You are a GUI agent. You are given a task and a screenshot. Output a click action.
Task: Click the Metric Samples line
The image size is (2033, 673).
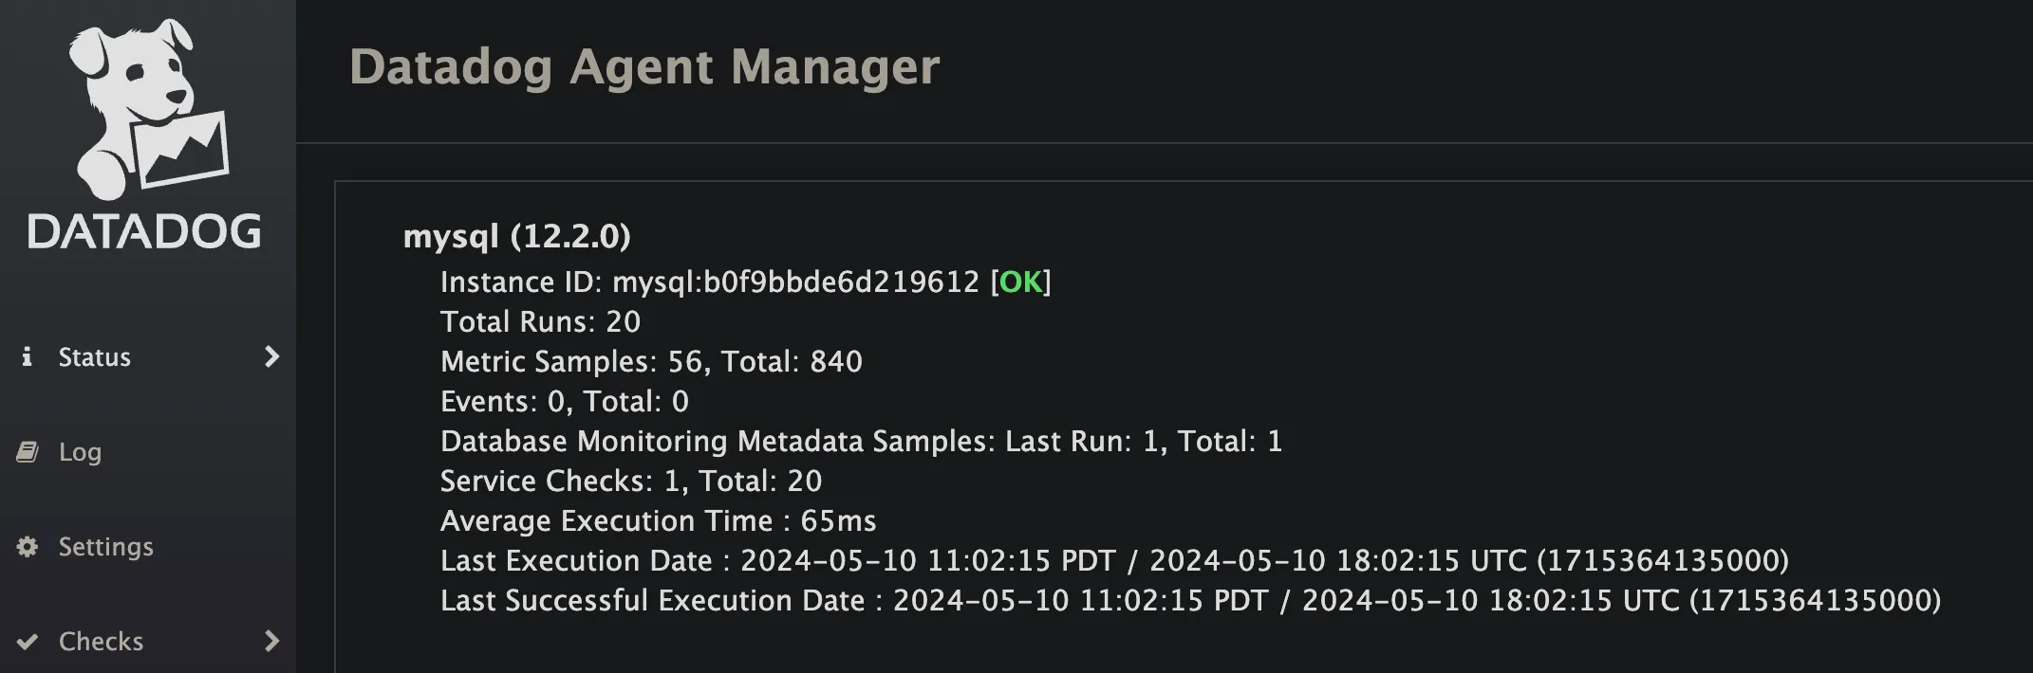651,362
